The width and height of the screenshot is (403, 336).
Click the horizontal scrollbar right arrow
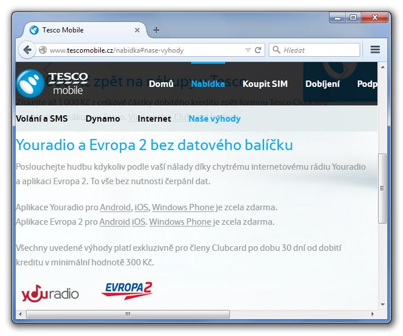[372, 314]
